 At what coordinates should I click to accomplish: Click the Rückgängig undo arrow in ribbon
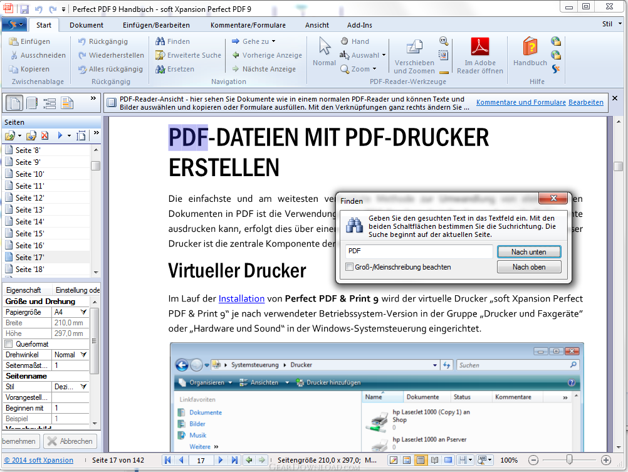click(82, 41)
